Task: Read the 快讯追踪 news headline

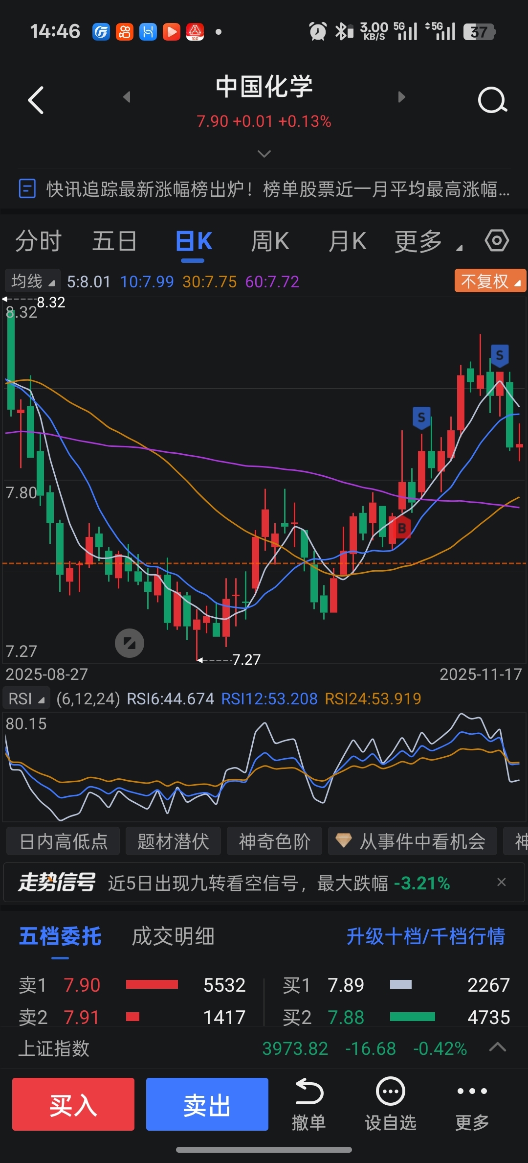Action: (x=278, y=189)
